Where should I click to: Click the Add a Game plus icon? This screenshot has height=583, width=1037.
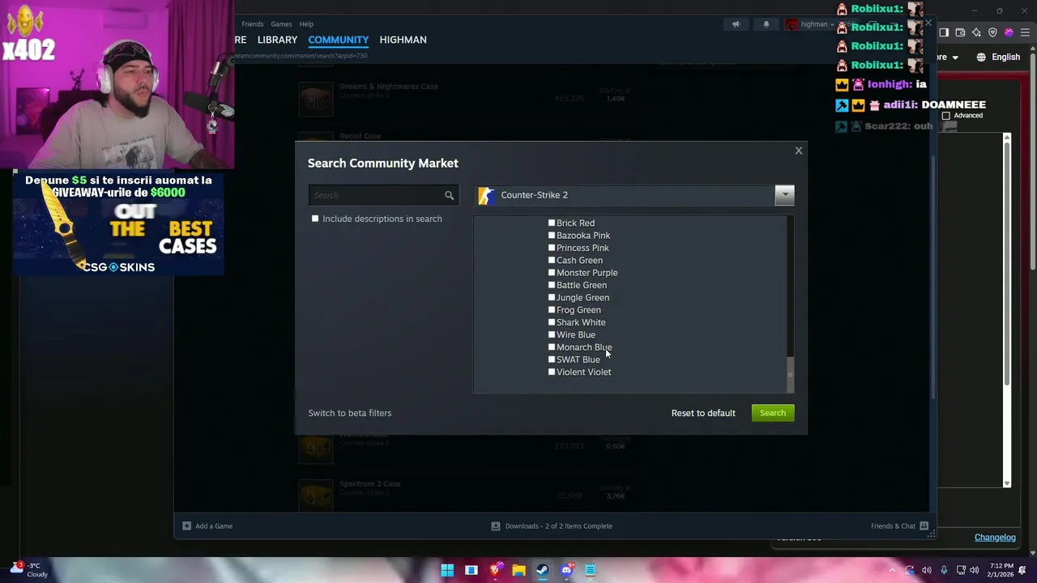186,526
